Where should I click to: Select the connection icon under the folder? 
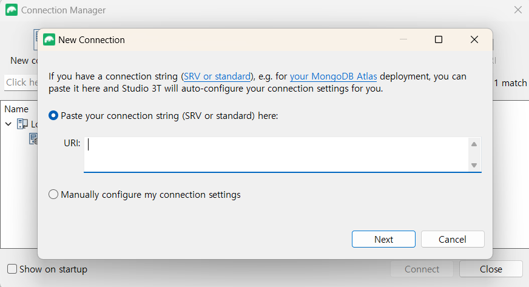click(x=34, y=139)
